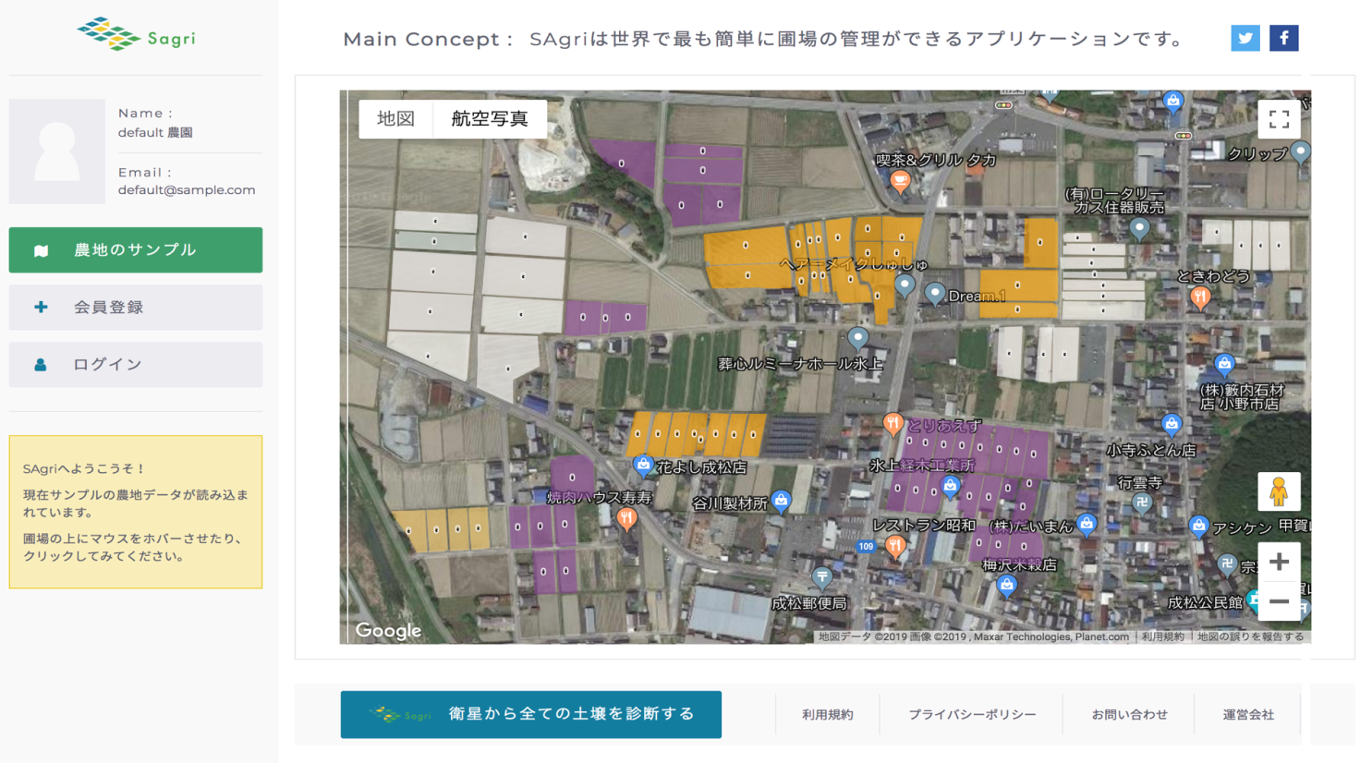Switch map to 航空写真 aerial view
Image resolution: width=1360 pixels, height=763 pixels.
(x=490, y=119)
